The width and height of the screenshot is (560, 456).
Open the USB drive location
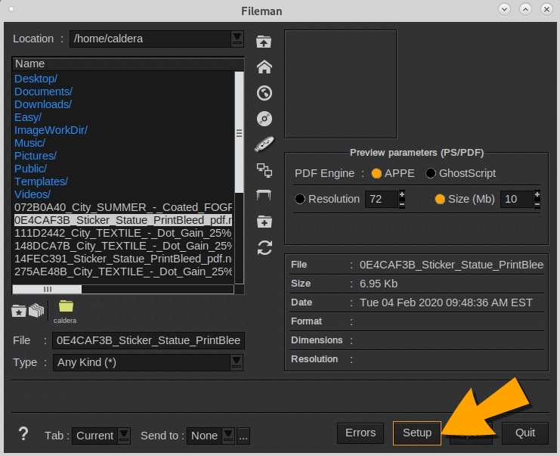point(264,144)
